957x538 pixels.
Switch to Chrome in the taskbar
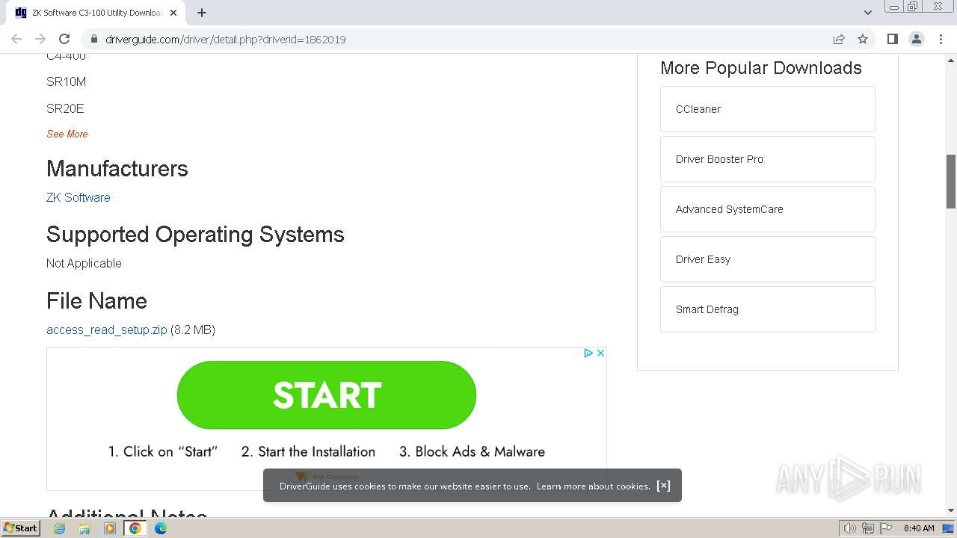[135, 528]
